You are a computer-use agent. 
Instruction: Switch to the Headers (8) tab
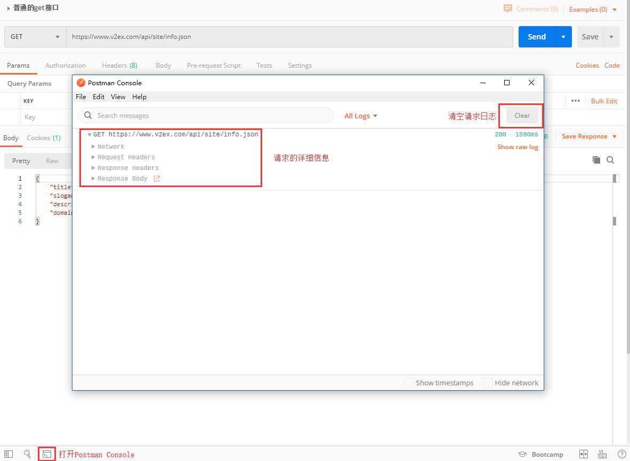(x=119, y=65)
